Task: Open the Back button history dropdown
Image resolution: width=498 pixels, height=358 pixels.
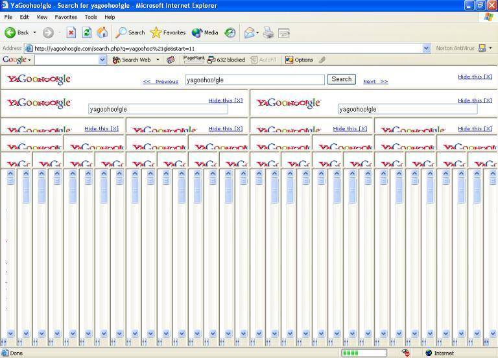Action: coord(34,32)
